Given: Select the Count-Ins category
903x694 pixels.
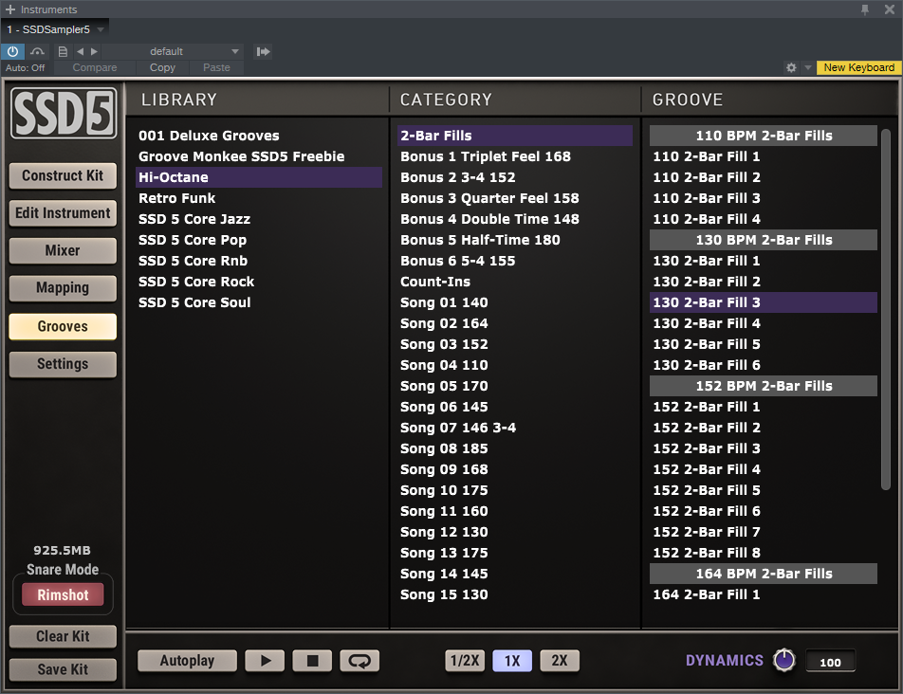Looking at the screenshot, I should click(x=515, y=282).
